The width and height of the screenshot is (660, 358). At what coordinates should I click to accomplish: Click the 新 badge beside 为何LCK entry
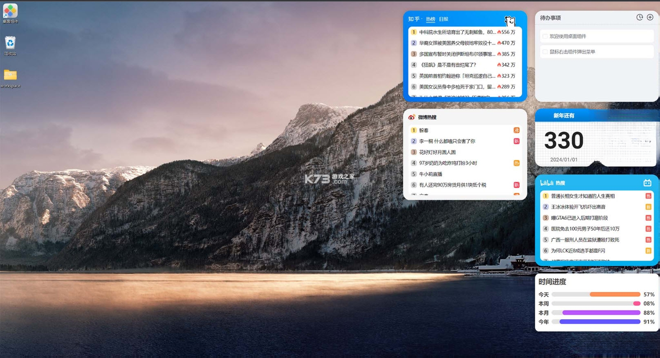648,251
